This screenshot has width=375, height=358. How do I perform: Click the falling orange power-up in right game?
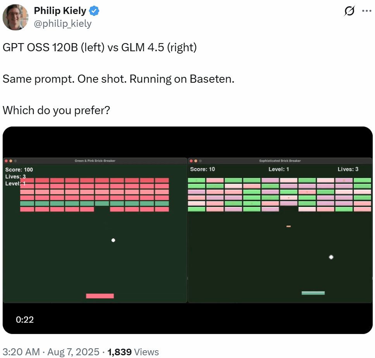289,226
